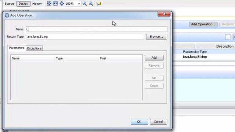
Task: Confirm the dialog with OK
Action: coord(139,122)
